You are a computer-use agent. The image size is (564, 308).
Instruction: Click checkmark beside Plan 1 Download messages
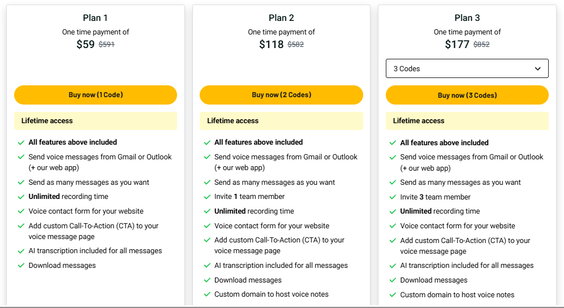(21, 266)
